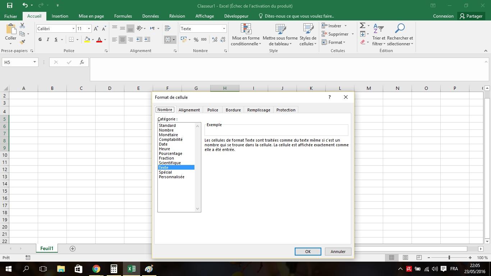Click the text orientation icon
The width and height of the screenshot is (491, 276).
coord(140,28)
